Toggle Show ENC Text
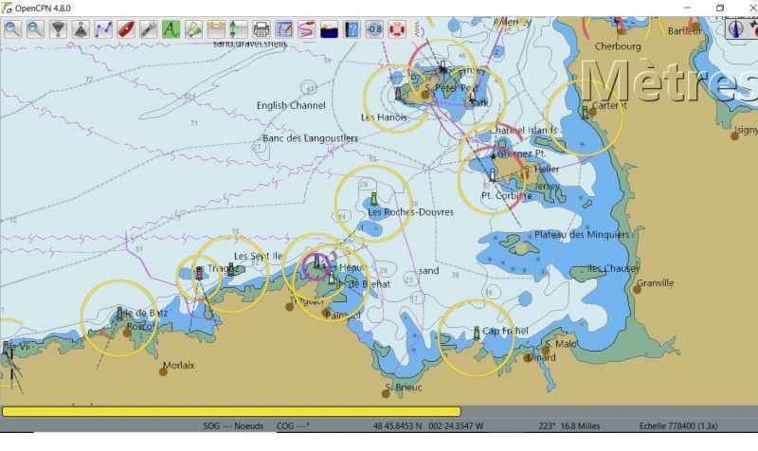Viewport: 758px width, 451px height. tap(171, 28)
